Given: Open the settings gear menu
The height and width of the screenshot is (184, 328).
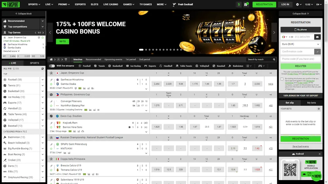Looking at the screenshot, I should [298, 4].
